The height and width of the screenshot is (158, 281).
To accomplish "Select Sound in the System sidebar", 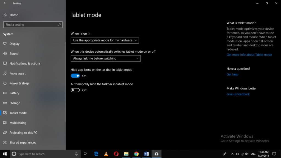I will [15, 53].
